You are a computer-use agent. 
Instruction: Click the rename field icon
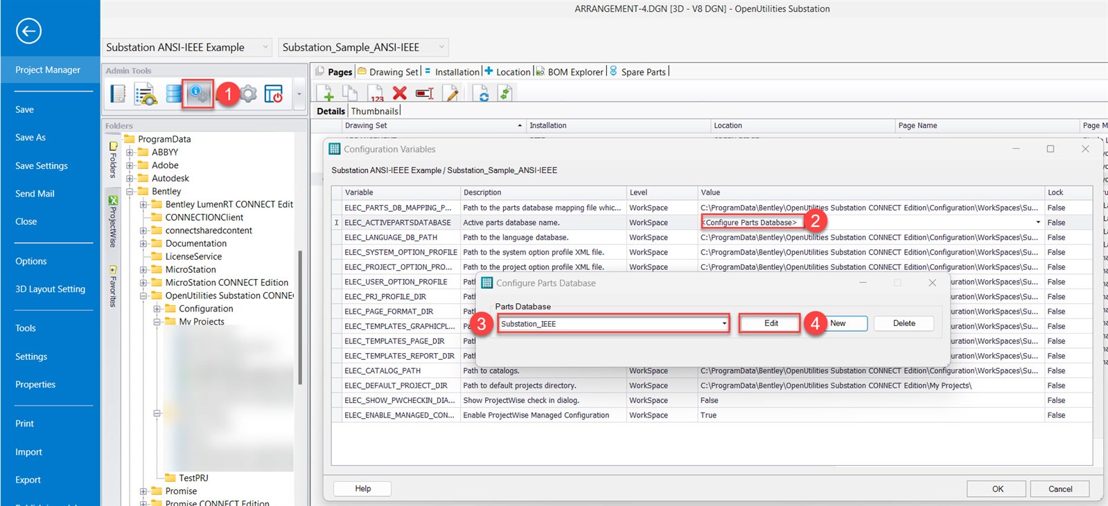[x=425, y=93]
